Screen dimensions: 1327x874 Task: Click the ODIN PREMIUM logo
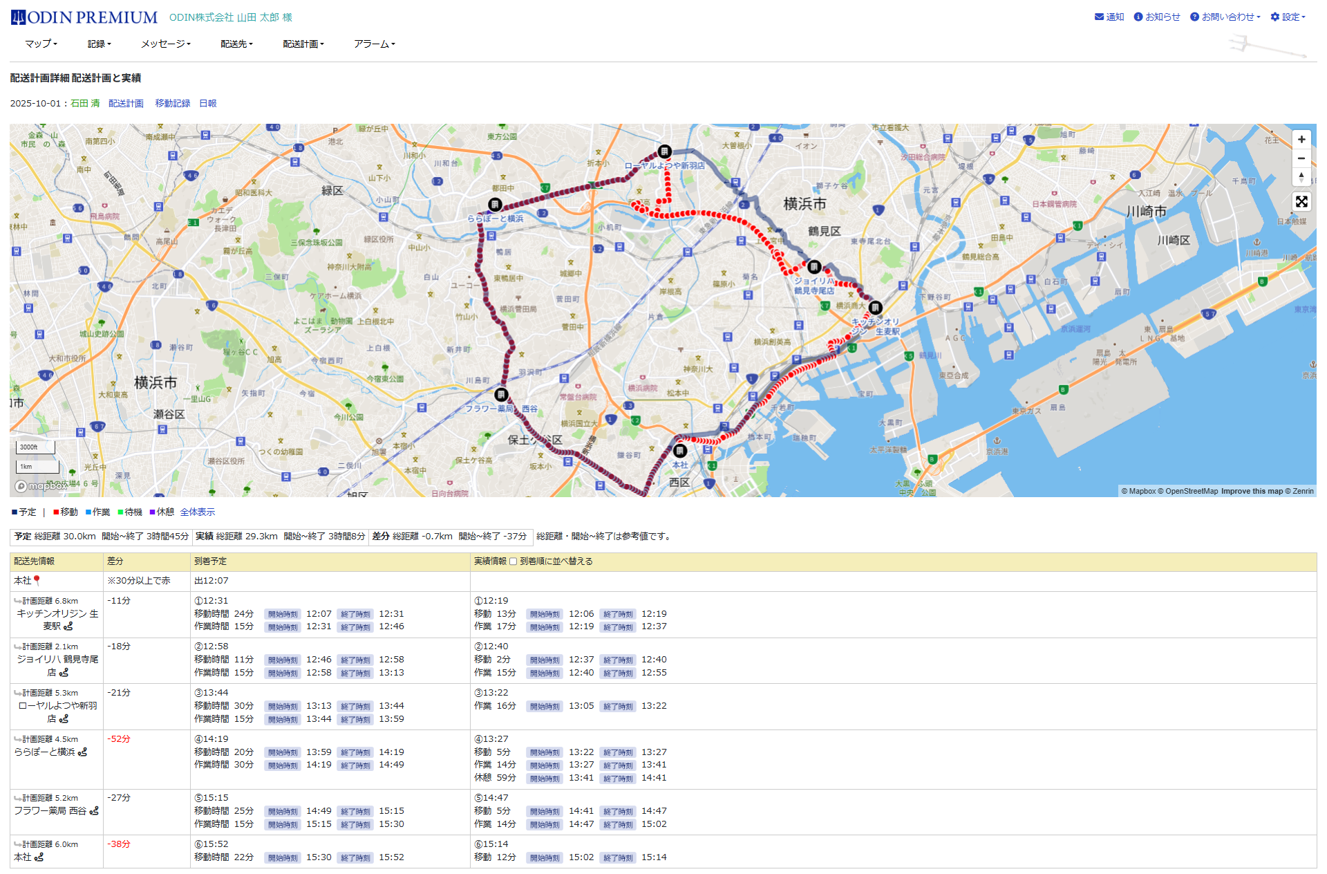pos(84,17)
